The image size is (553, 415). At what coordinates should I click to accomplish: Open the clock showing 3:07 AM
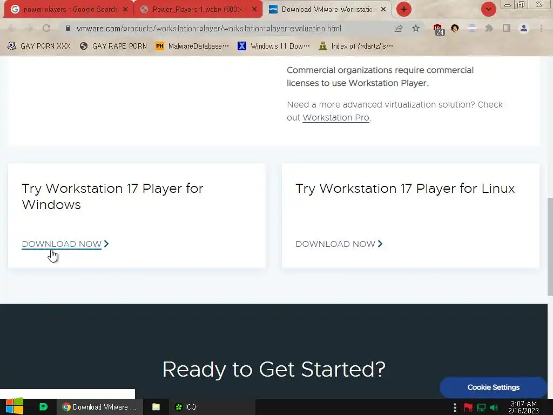click(523, 407)
